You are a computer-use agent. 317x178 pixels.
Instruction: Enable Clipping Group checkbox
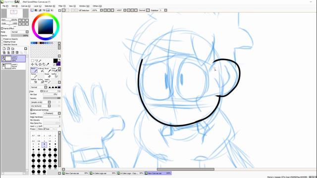(2, 42)
